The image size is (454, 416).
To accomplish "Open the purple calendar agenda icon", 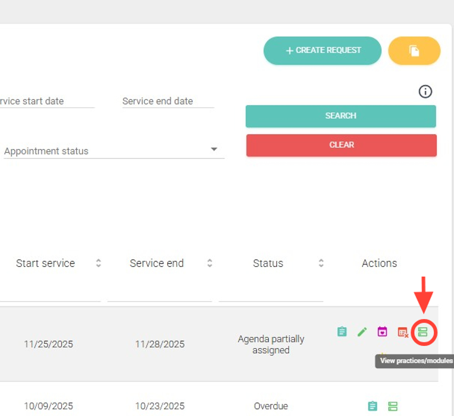I will [382, 332].
